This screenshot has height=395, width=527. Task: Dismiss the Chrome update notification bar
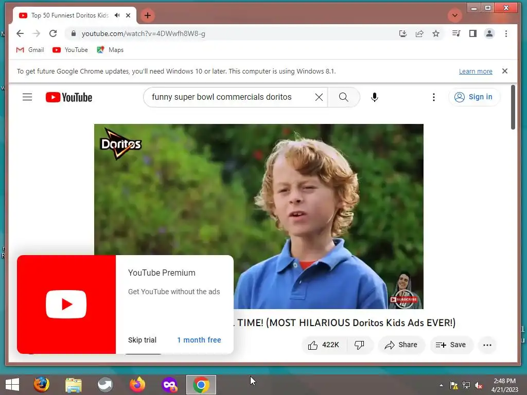pyautogui.click(x=504, y=71)
